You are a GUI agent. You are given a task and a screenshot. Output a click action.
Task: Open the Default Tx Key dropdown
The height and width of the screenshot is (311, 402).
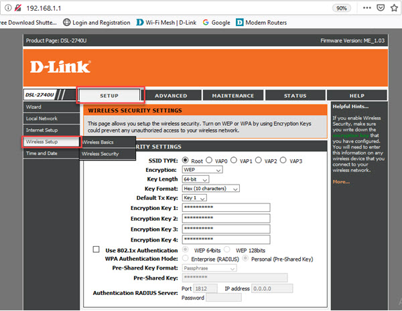coord(194,198)
